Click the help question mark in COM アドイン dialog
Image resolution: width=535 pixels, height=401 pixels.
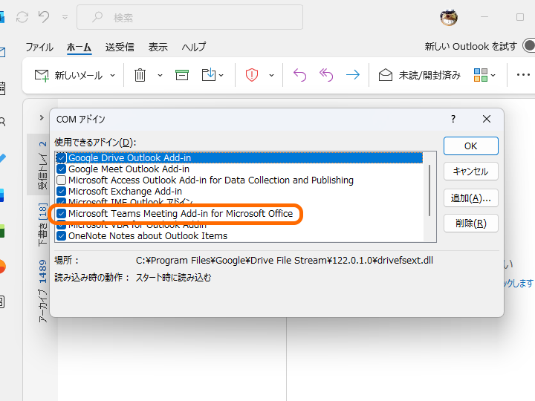(x=453, y=119)
